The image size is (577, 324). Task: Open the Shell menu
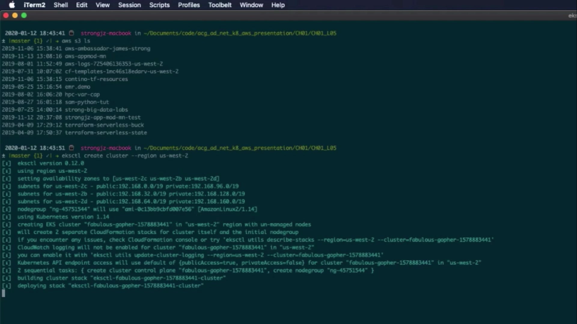pyautogui.click(x=61, y=5)
